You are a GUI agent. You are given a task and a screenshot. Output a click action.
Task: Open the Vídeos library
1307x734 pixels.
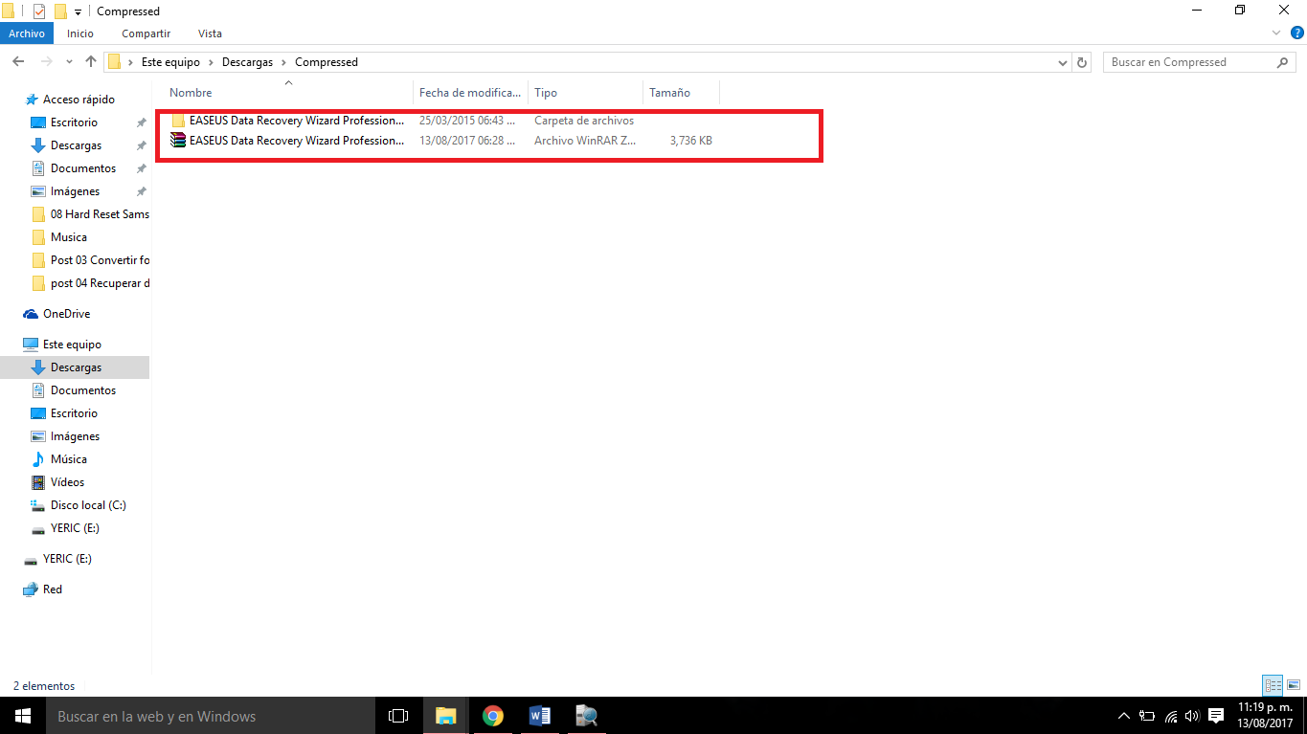67,482
